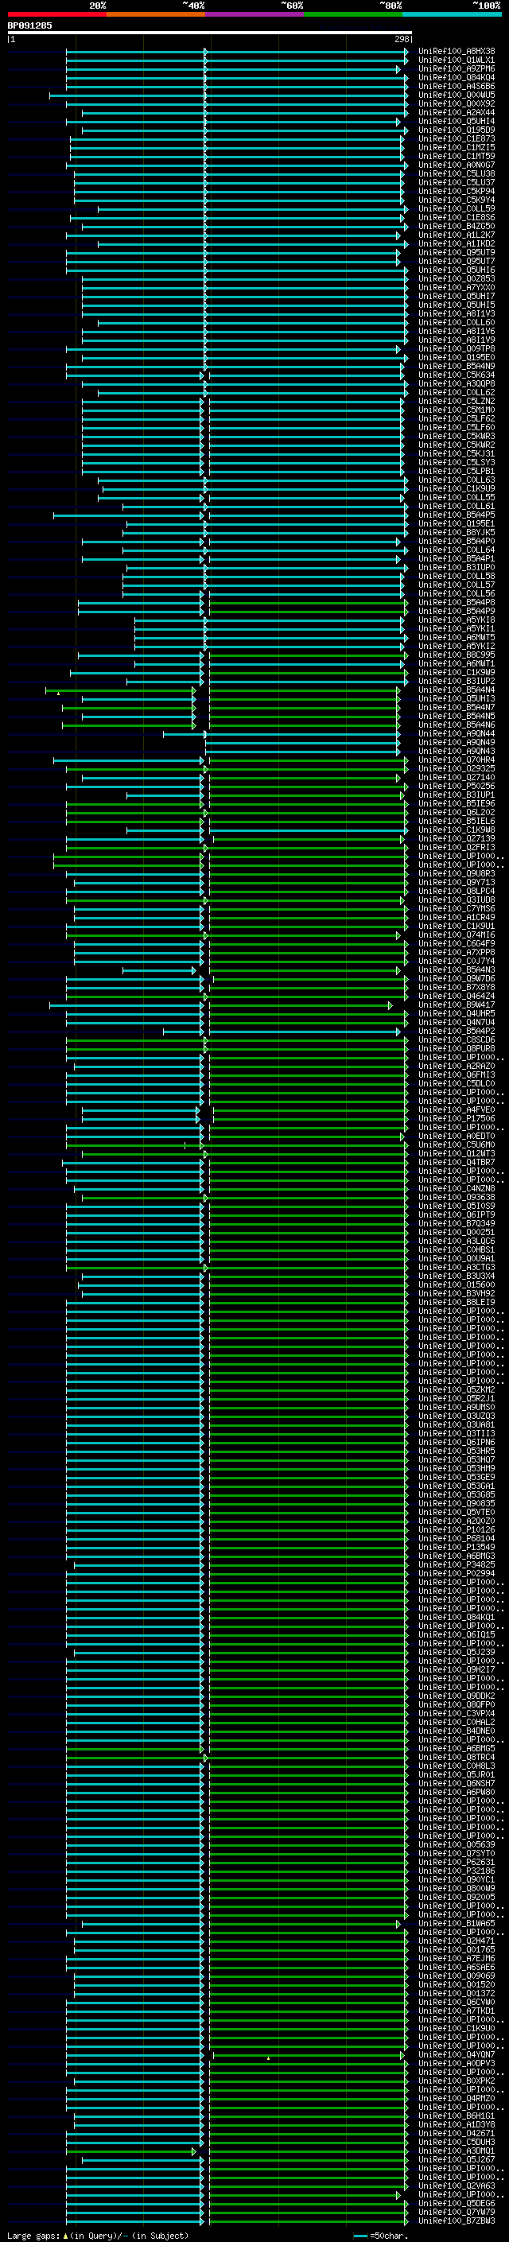Select label UniRef100_A9QN44
Viewport: 509px width, 2242px height.
[x=457, y=734]
